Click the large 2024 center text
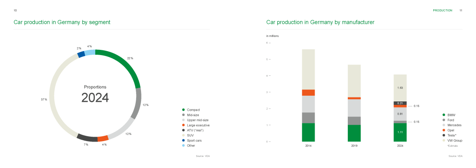 tap(95, 98)
